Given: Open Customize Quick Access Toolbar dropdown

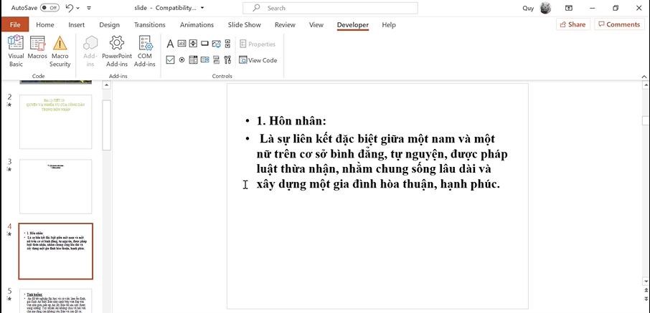Looking at the screenshot, I should tap(89, 8).
